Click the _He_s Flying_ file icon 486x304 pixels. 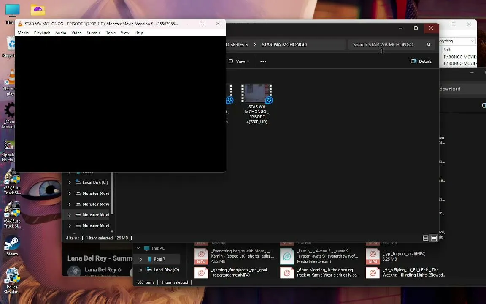(x=373, y=273)
